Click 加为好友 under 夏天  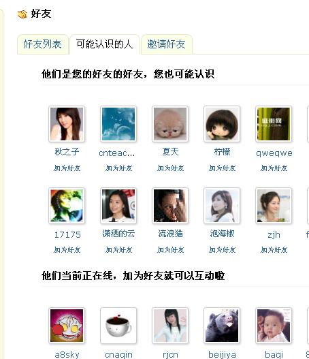[170, 168]
